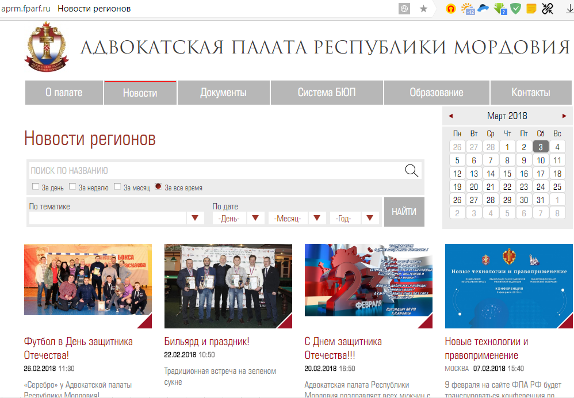Viewport: 574px width, 398px height.
Task: Check the 'За неделю' checkbox
Action: tap(72, 186)
